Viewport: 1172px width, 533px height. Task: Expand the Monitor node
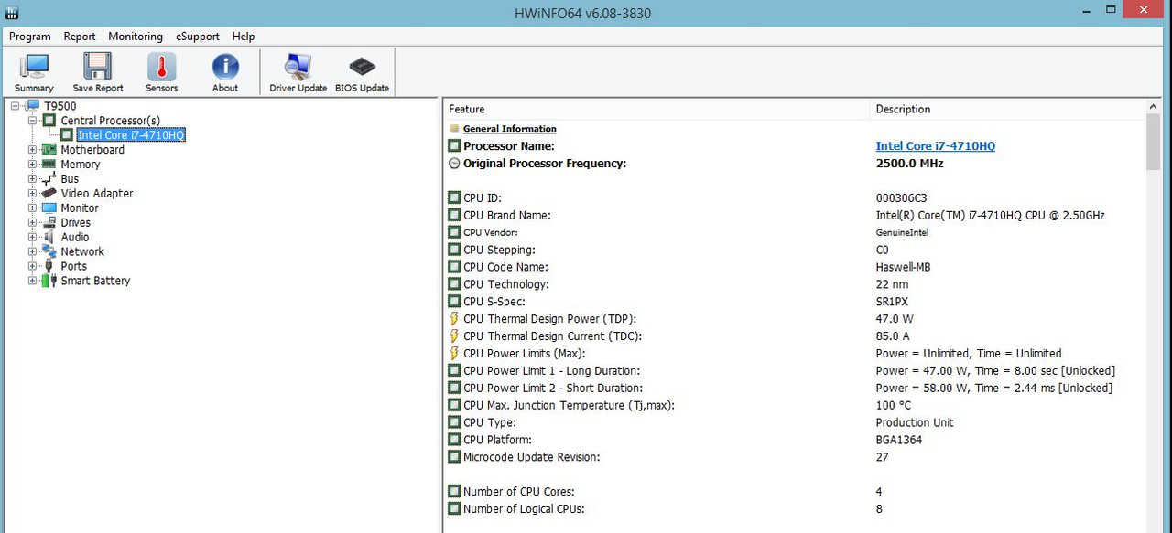click(x=33, y=208)
